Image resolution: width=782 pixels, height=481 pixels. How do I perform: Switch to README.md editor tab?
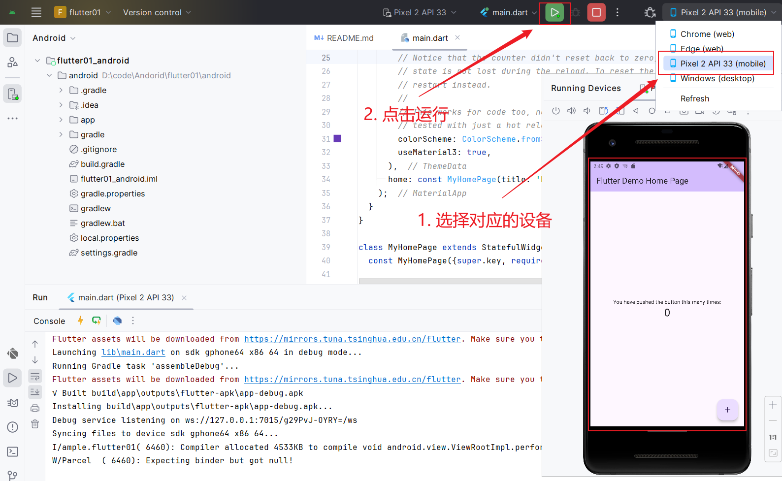point(344,38)
